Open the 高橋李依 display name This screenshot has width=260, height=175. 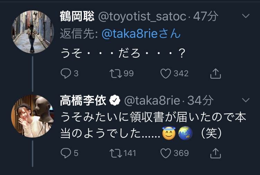(84, 100)
